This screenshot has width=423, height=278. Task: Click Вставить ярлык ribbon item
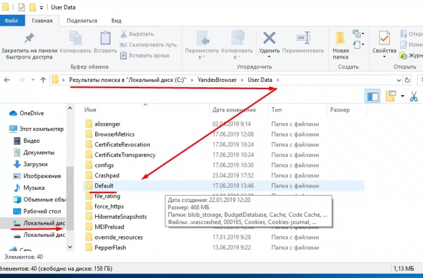click(x=145, y=55)
